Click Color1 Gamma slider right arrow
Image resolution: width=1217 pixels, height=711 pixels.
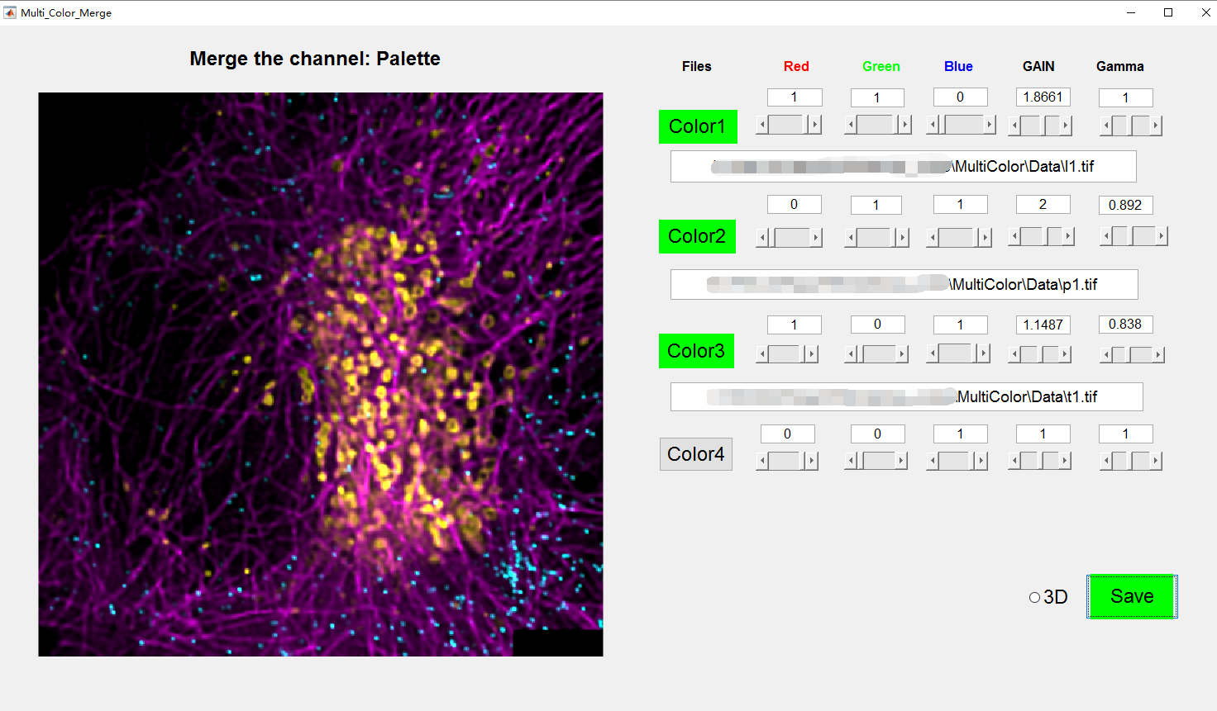tap(1157, 126)
